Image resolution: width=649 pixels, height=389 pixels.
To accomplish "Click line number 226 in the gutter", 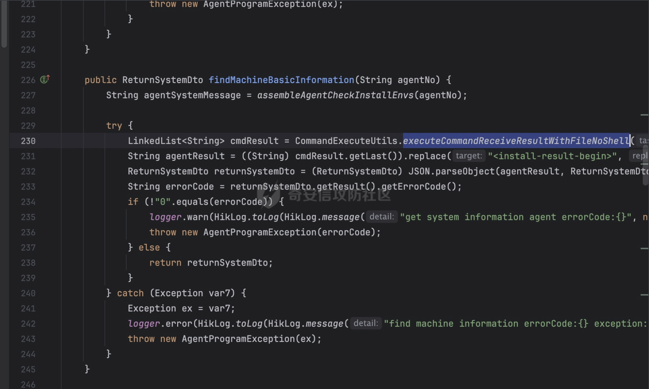I will tap(28, 80).
